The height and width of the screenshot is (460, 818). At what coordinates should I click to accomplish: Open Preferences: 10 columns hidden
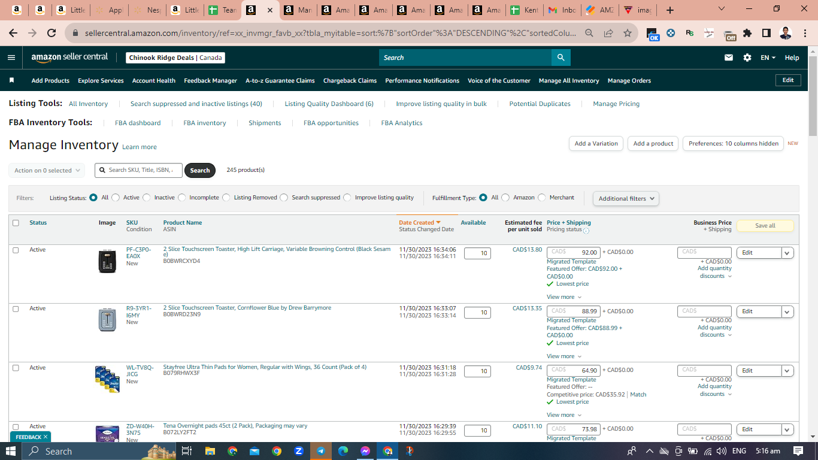[x=733, y=144]
